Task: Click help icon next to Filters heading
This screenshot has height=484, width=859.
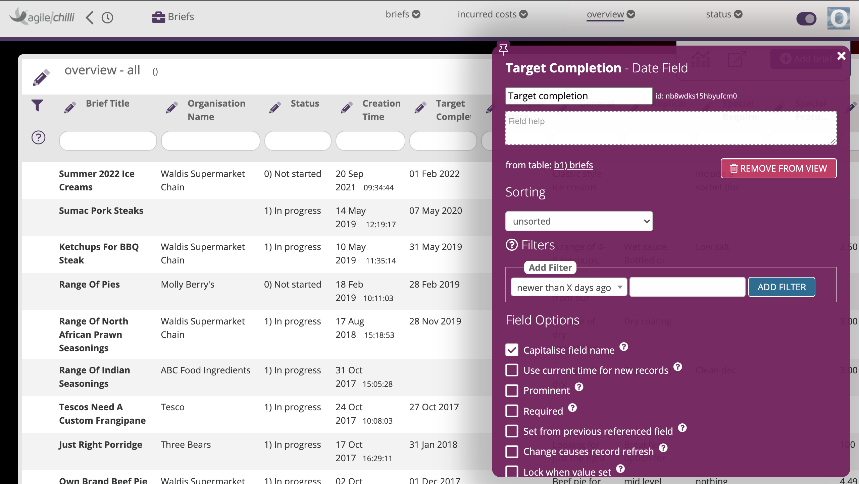Action: (x=511, y=245)
